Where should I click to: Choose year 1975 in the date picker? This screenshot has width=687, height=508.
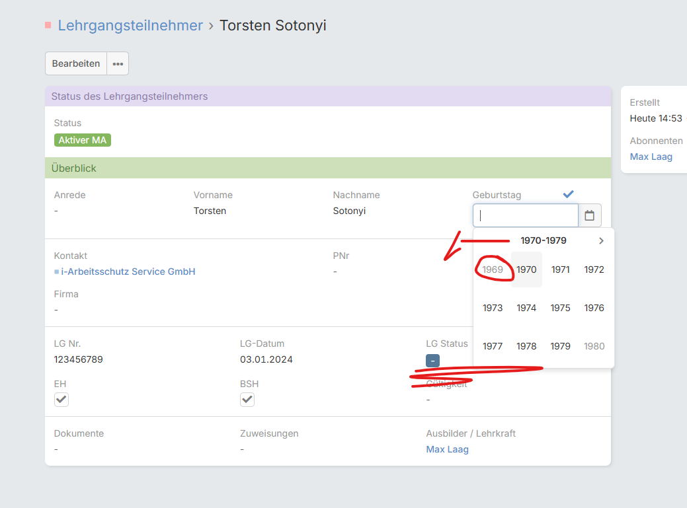(560, 308)
